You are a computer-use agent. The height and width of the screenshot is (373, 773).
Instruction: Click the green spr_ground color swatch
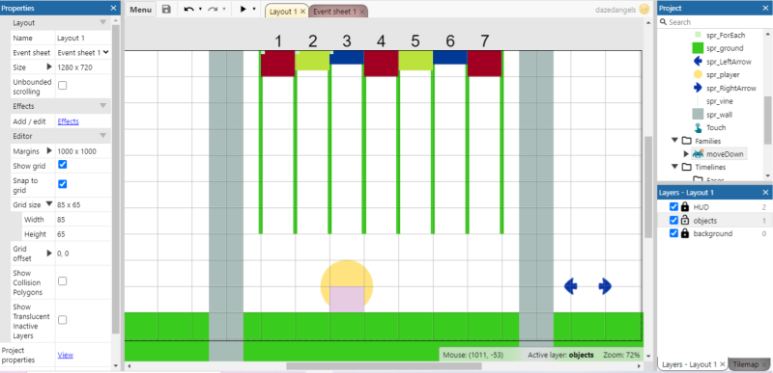click(698, 48)
